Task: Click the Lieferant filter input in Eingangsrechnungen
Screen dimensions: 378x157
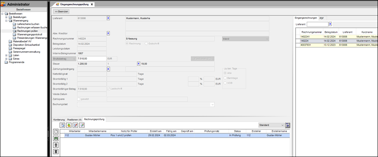Action: (x=318, y=24)
